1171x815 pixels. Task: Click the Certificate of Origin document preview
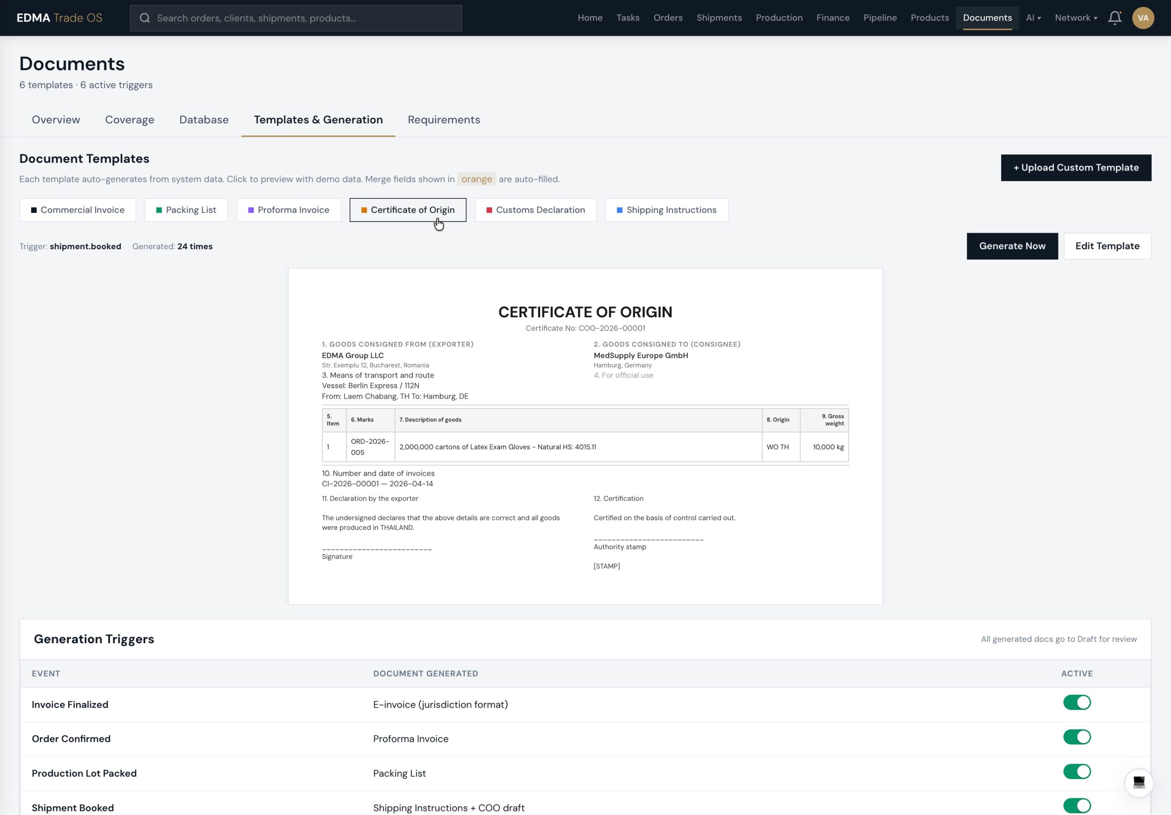tap(585, 437)
